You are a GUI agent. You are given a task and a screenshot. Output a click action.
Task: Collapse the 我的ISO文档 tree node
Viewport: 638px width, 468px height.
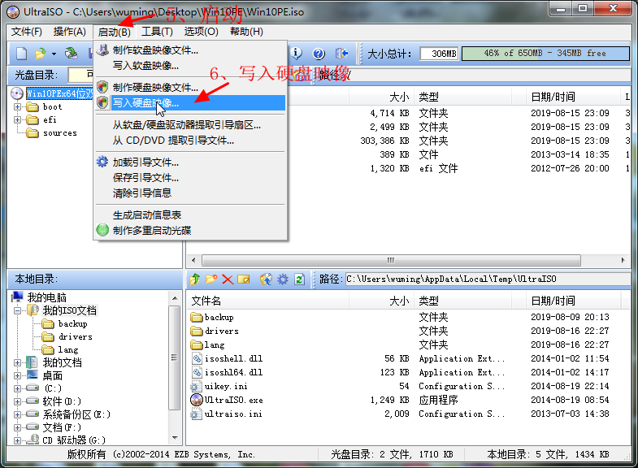(x=18, y=310)
